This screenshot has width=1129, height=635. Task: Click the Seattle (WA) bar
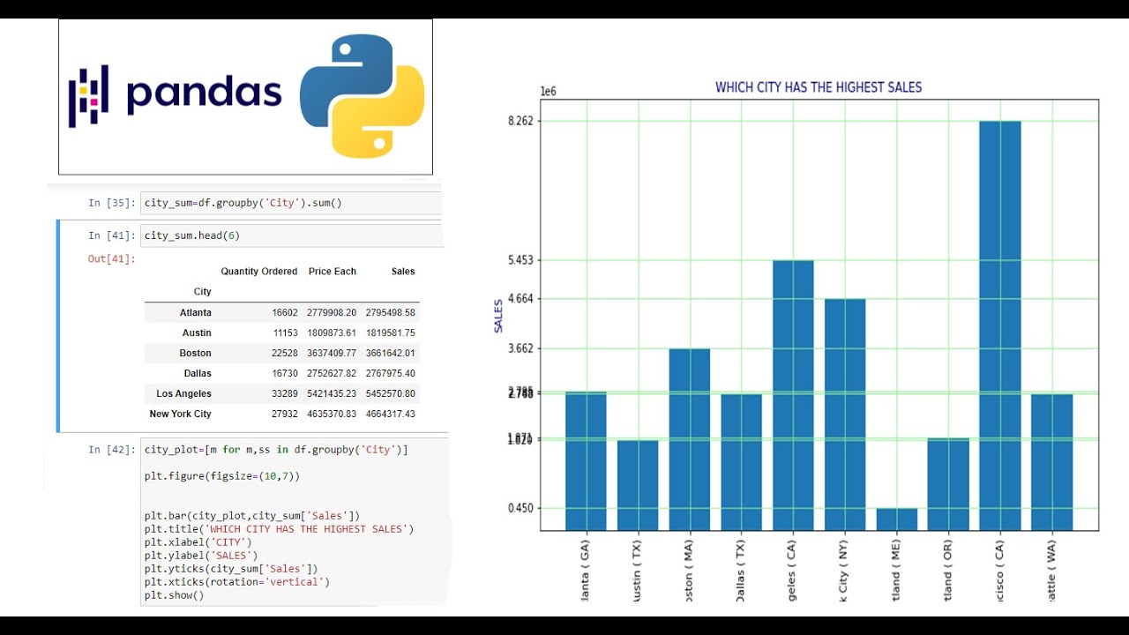coord(1052,462)
